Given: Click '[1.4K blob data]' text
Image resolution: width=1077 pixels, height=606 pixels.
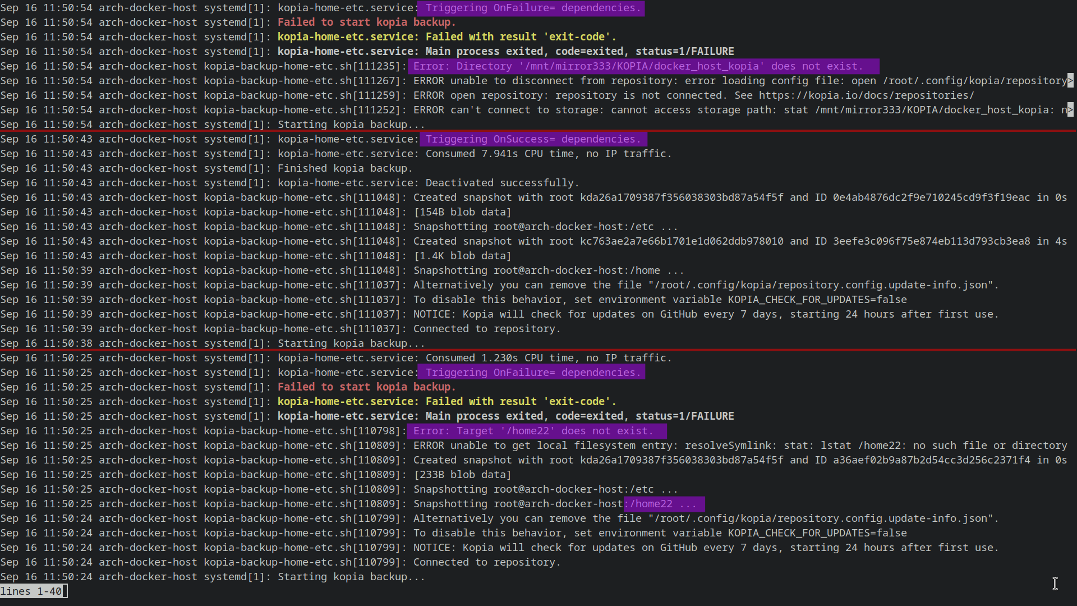Looking at the screenshot, I should tap(462, 256).
